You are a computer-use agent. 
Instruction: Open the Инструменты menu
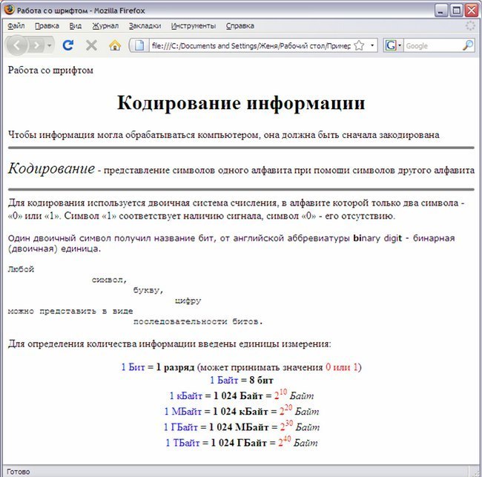(x=193, y=25)
